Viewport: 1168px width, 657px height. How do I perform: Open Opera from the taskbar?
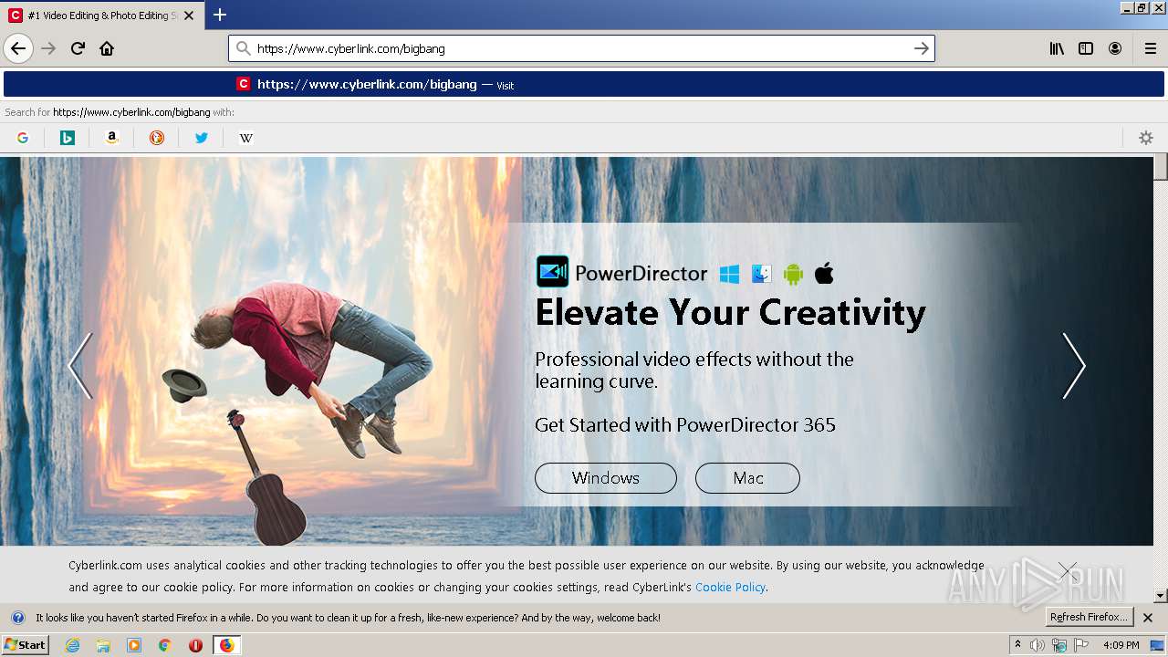point(195,645)
